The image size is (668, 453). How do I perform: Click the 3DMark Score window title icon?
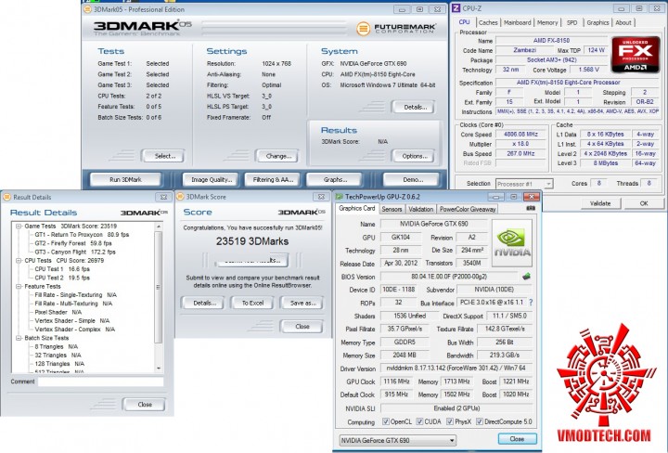coord(180,197)
